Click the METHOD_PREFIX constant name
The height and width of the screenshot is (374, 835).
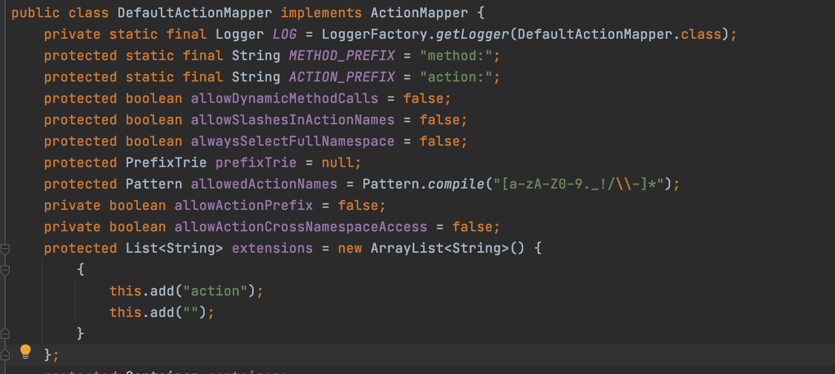341,56
